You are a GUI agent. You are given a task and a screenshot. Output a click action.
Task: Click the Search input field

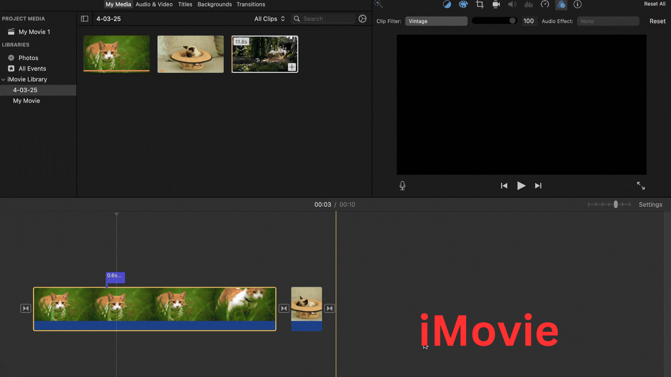point(324,19)
